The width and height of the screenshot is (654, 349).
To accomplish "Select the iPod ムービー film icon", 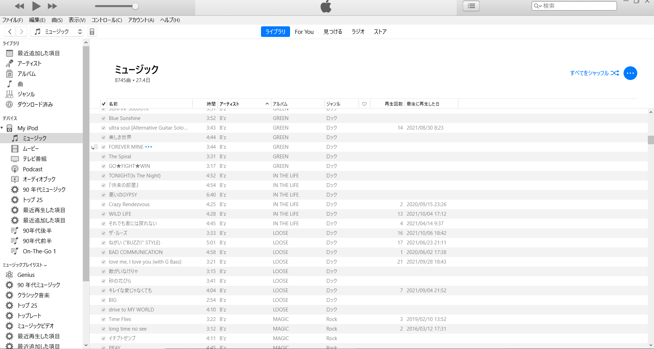I will [x=15, y=149].
